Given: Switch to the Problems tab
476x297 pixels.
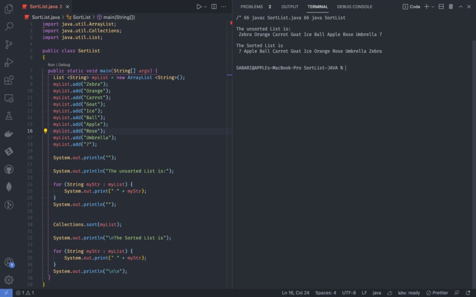Looking at the screenshot, I should (256, 6).
